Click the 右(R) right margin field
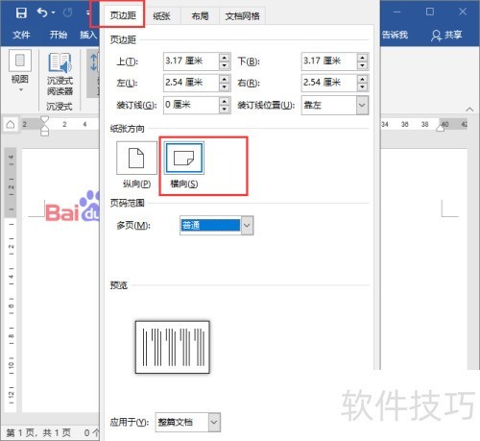Viewport: 480px width, 441px height. [x=329, y=83]
